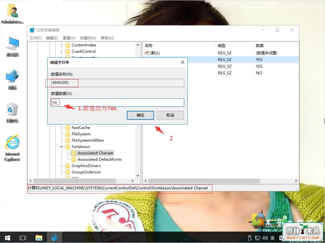Click tree pane left scroll arrow

[x=31, y=181]
